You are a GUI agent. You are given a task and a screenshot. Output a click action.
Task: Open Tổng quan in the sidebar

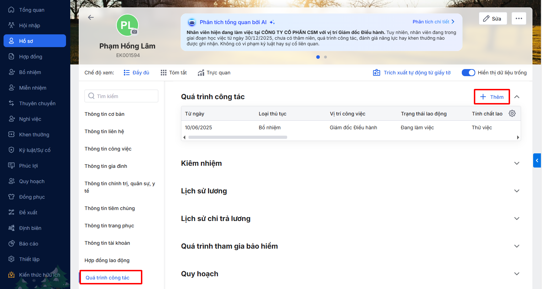(35, 10)
